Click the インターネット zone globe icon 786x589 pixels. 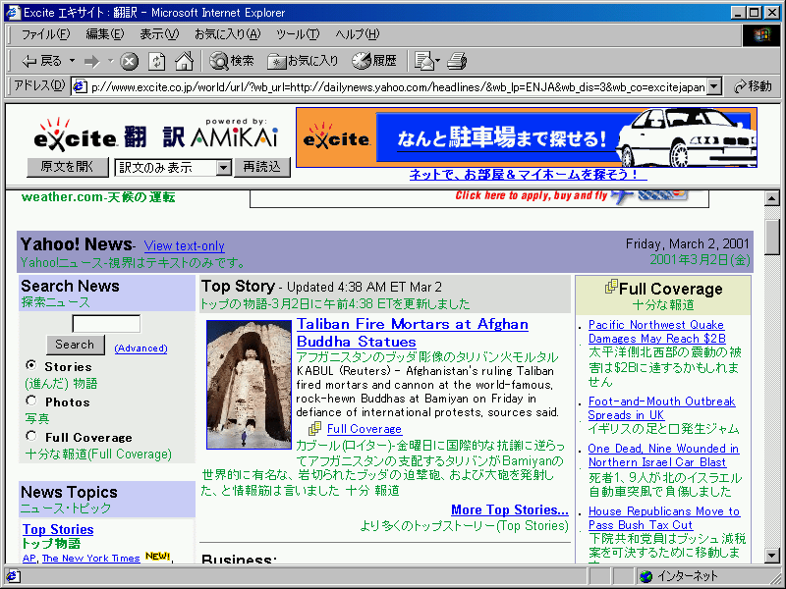pyautogui.click(x=646, y=576)
